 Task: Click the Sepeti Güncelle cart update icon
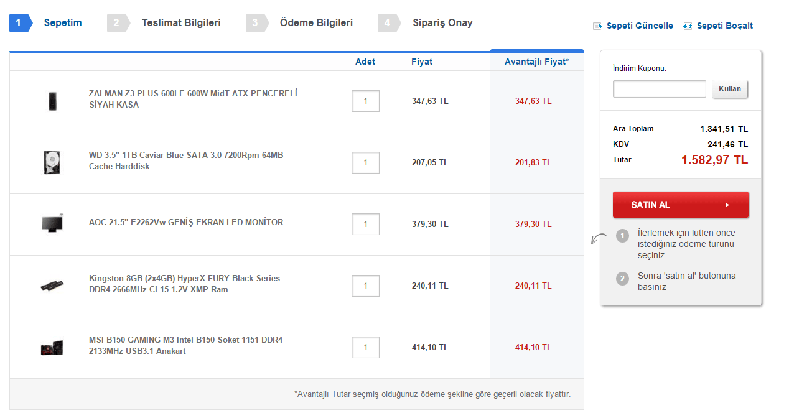point(597,26)
